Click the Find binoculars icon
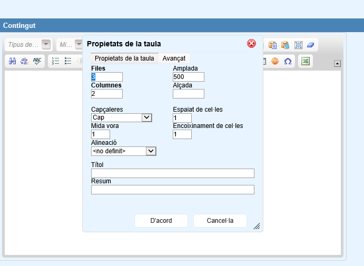364x266 pixels. click(13, 61)
